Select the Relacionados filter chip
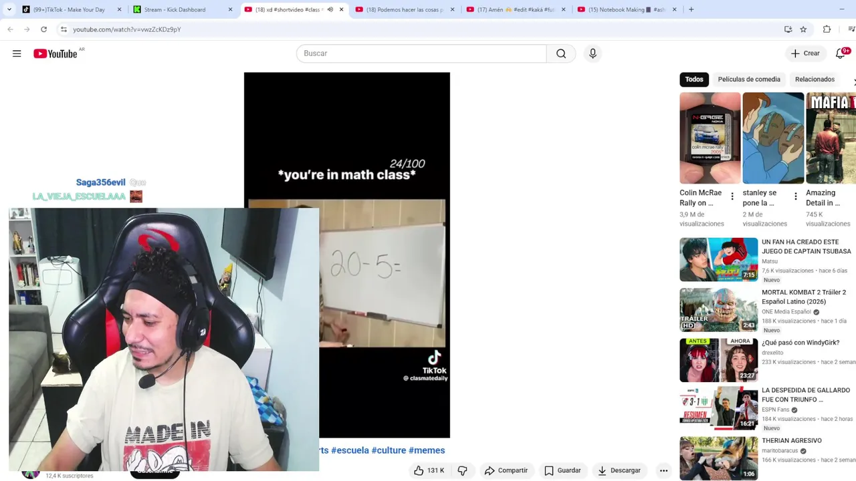This screenshot has height=481, width=856. (815, 79)
